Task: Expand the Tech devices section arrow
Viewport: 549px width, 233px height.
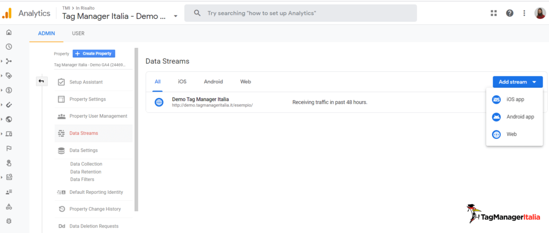Action: click(2, 134)
